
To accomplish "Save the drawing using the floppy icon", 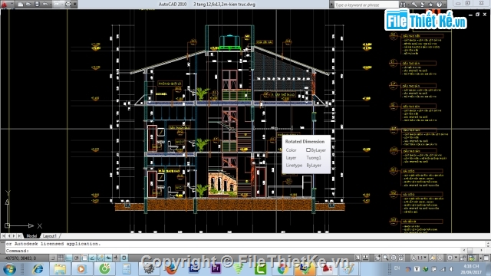I will (37, 4).
